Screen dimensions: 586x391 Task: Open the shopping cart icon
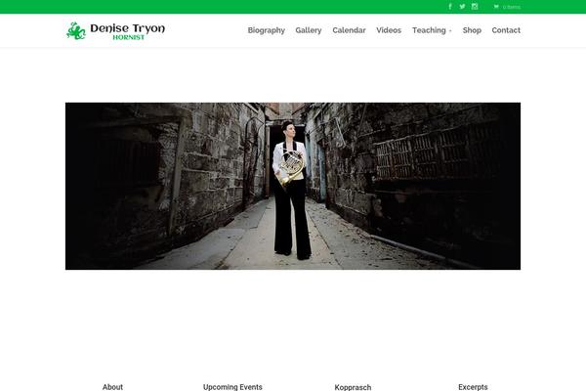pyautogui.click(x=496, y=7)
